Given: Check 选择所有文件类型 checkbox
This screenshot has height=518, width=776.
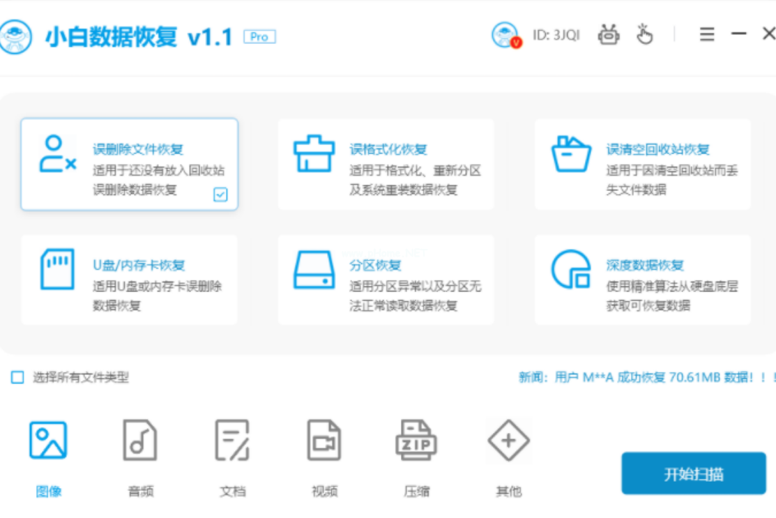Looking at the screenshot, I should coord(17,377).
